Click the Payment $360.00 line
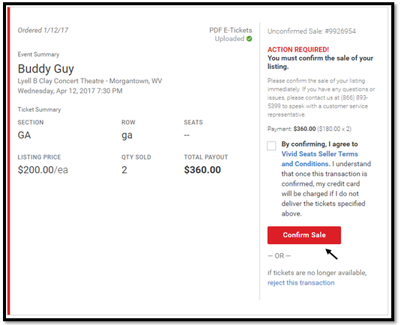401x325 pixels. point(310,129)
